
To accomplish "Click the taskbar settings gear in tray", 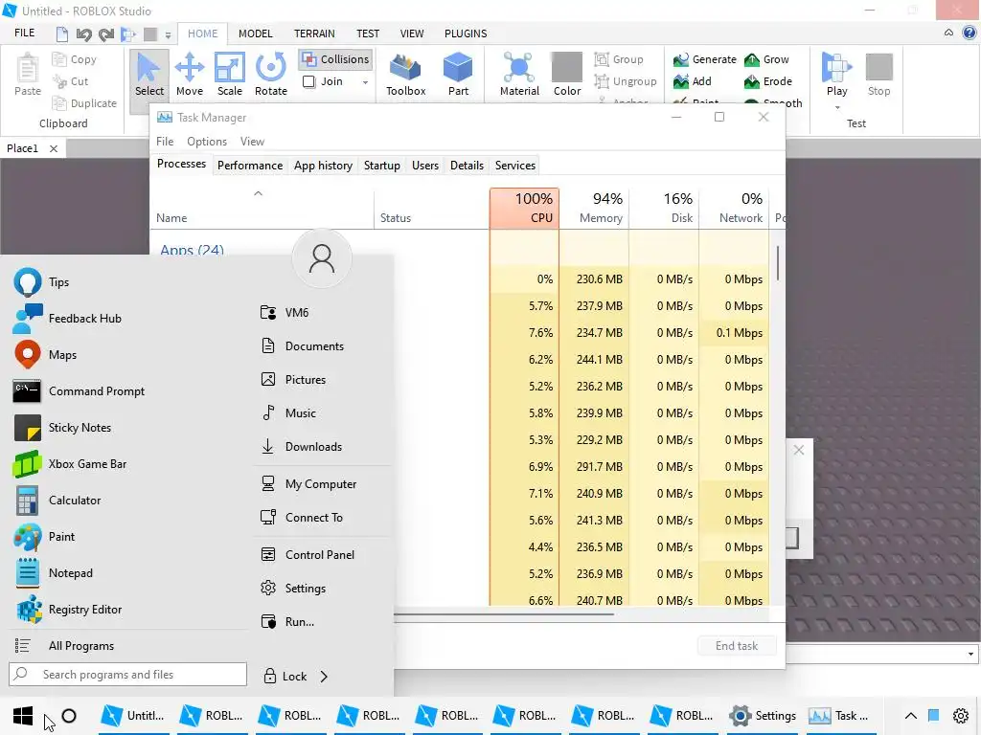I will coord(960,716).
